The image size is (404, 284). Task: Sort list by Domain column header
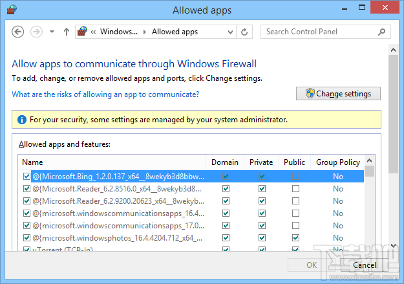[225, 162]
